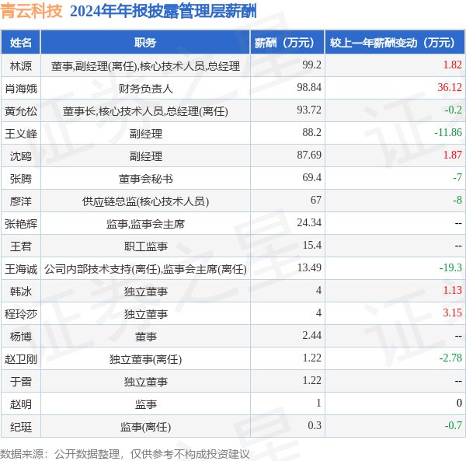The height and width of the screenshot is (461, 466).
Task: Click the name 赵明
Action: (x=20, y=404)
